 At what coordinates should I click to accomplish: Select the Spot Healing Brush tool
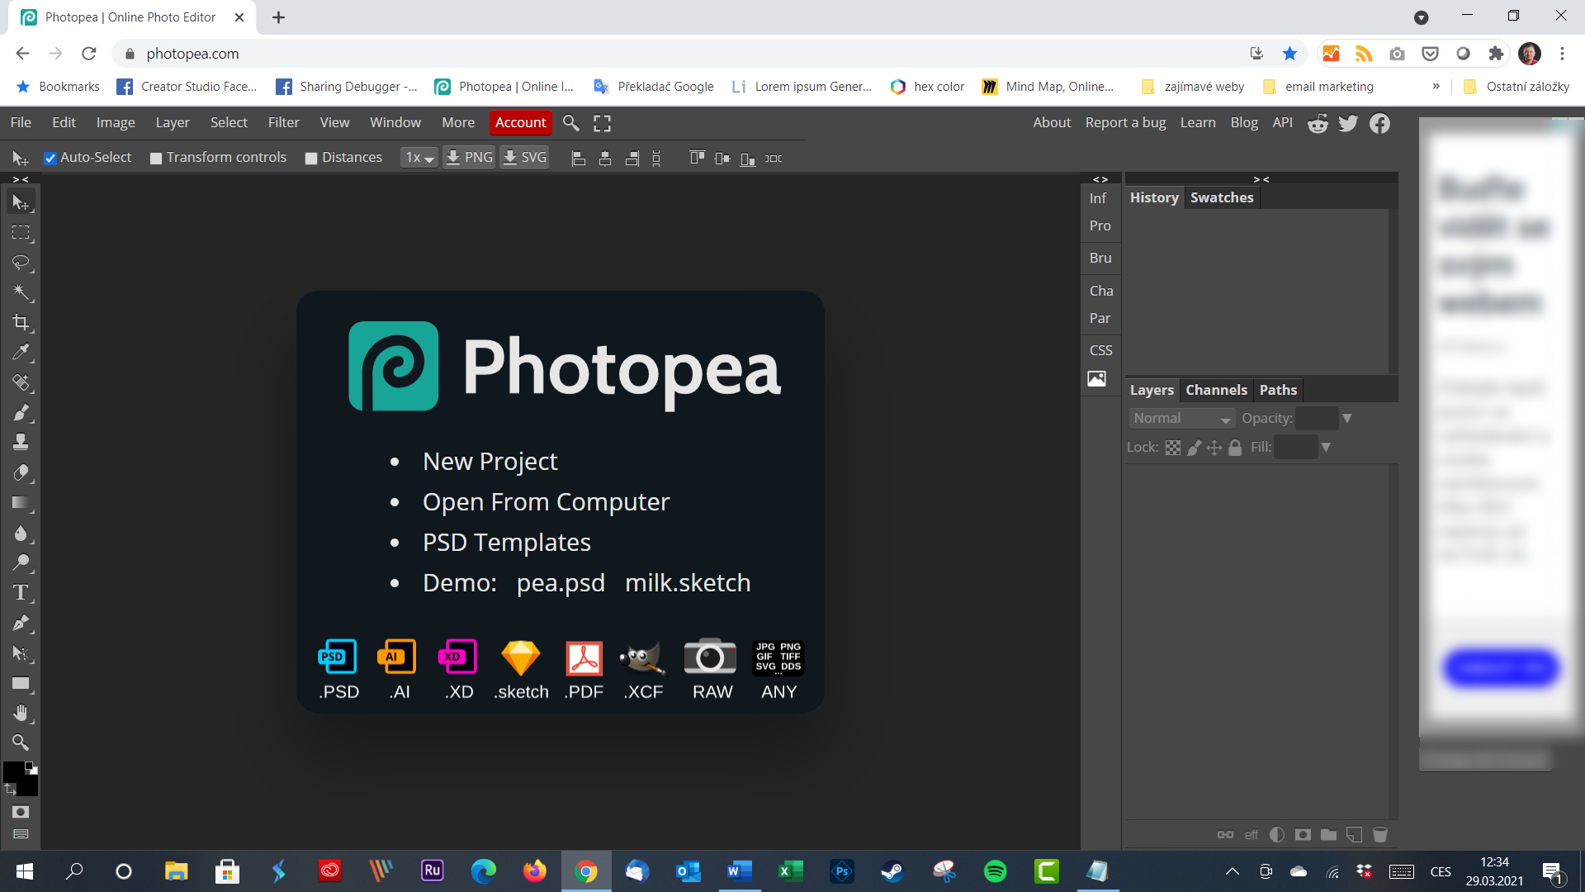(x=21, y=382)
